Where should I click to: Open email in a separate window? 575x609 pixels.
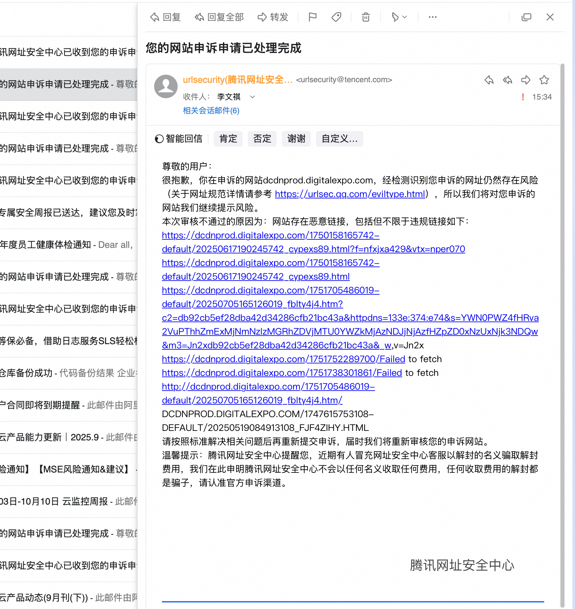[x=526, y=17]
